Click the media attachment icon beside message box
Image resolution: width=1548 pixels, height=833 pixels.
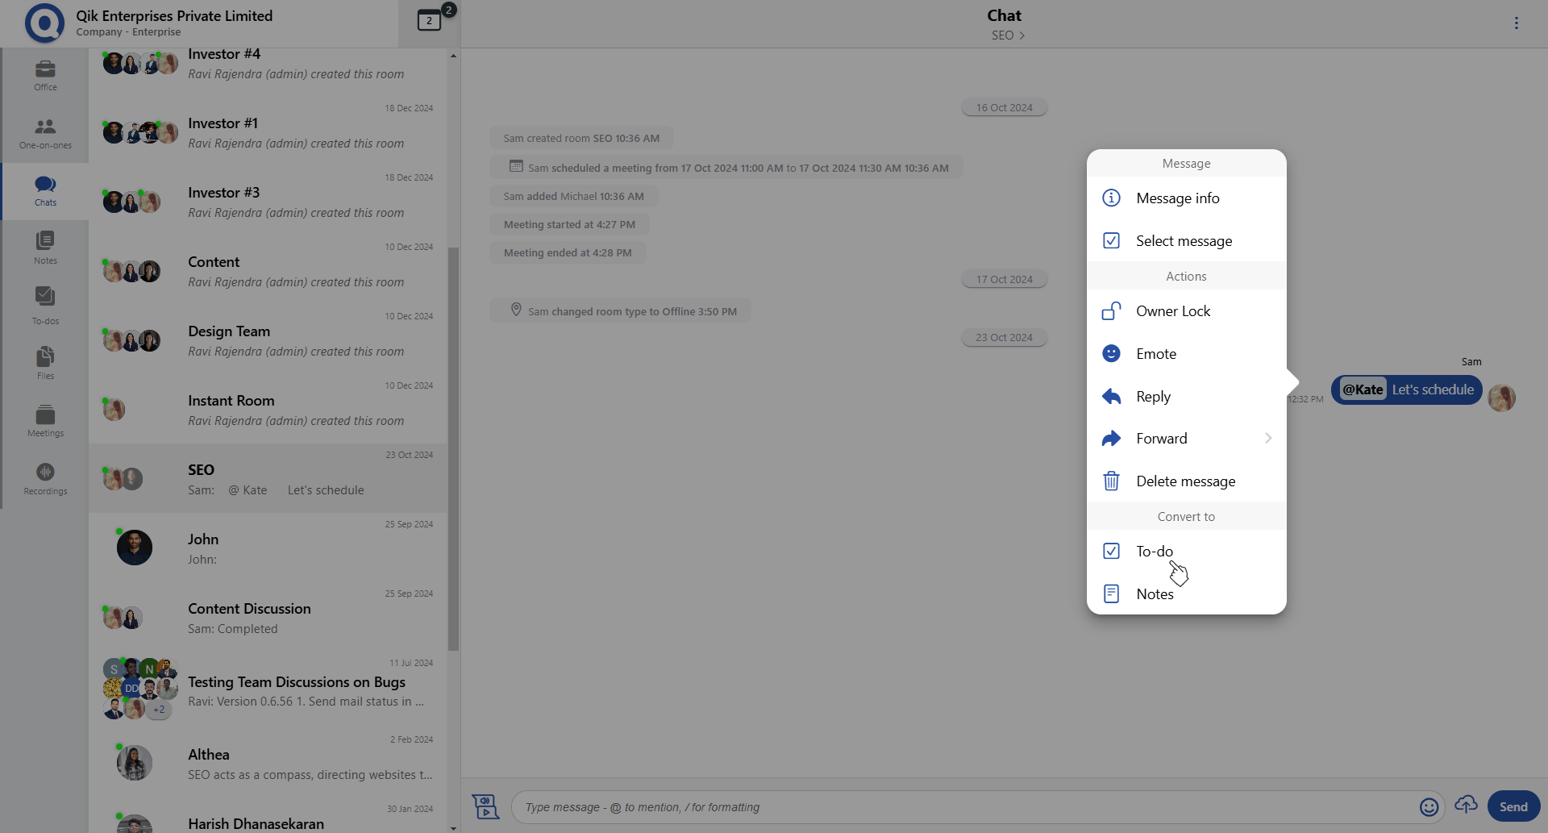pyautogui.click(x=485, y=806)
